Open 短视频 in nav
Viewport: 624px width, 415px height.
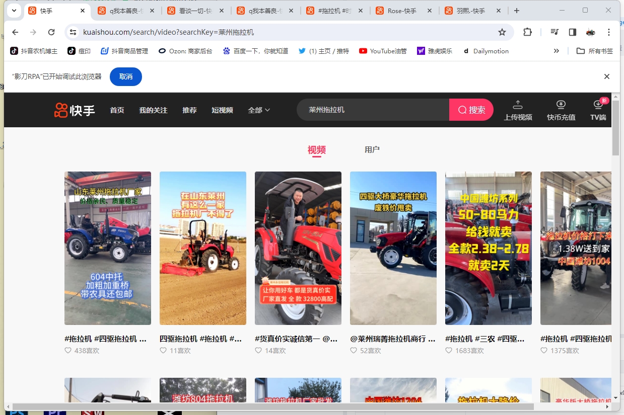pos(222,110)
